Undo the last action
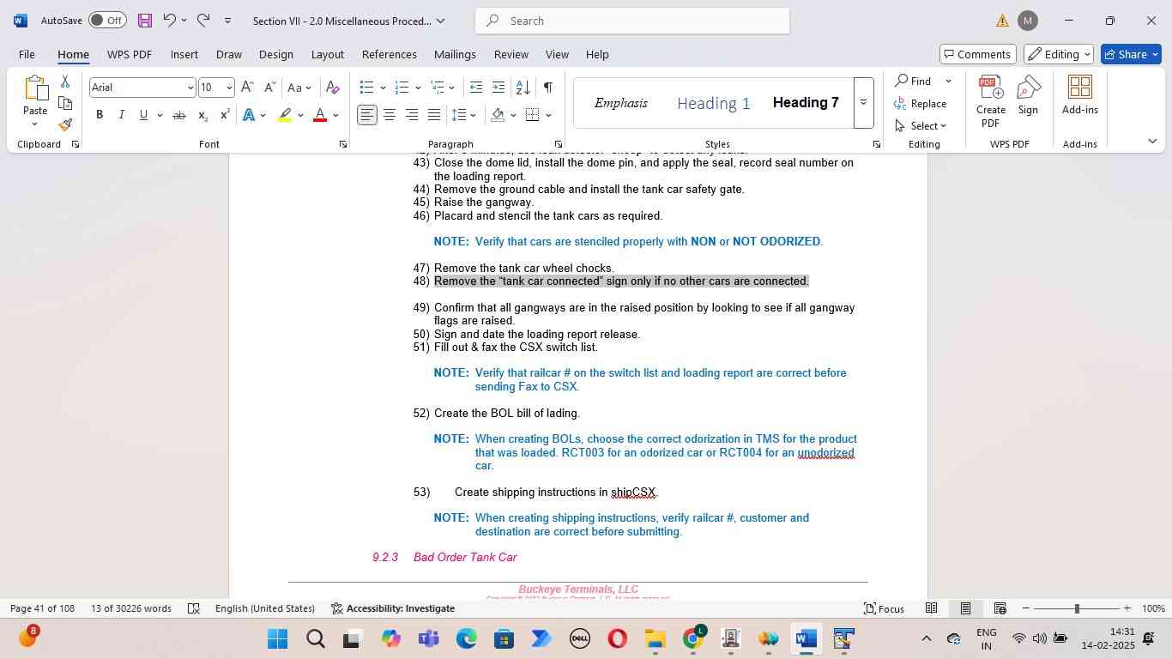This screenshot has height=659, width=1172. click(170, 20)
